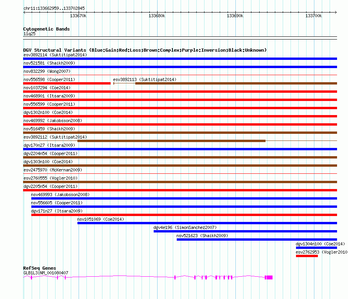Click the 133690k ruler position label
The width and height of the screenshot is (348, 299).
[235, 16]
